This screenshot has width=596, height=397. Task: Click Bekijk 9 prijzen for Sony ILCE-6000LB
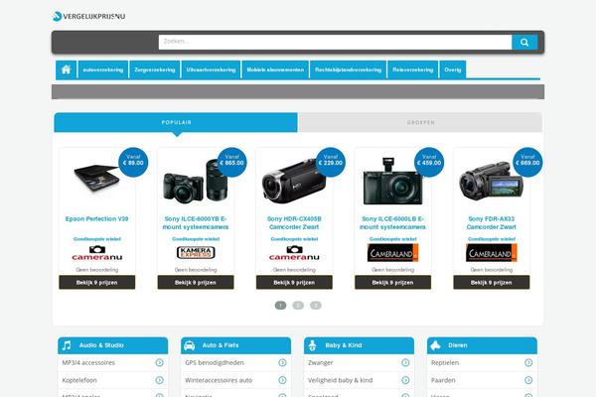[x=393, y=282]
